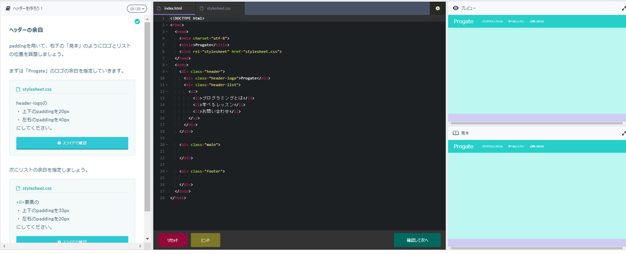Click the <title>Progate</title> code line

pyautogui.click(x=204, y=45)
